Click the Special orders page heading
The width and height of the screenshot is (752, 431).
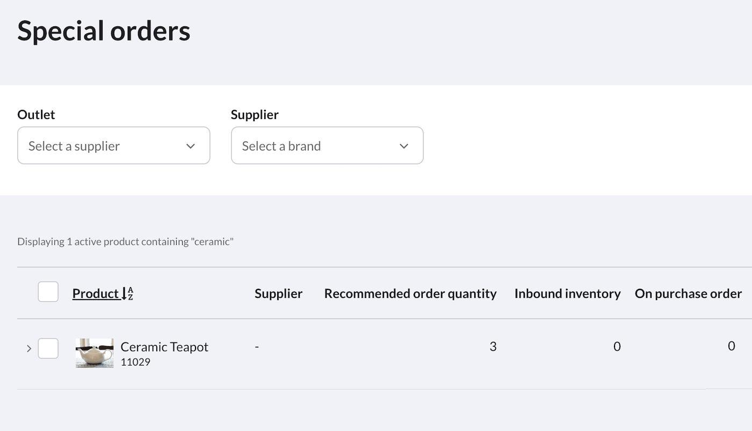click(x=104, y=31)
